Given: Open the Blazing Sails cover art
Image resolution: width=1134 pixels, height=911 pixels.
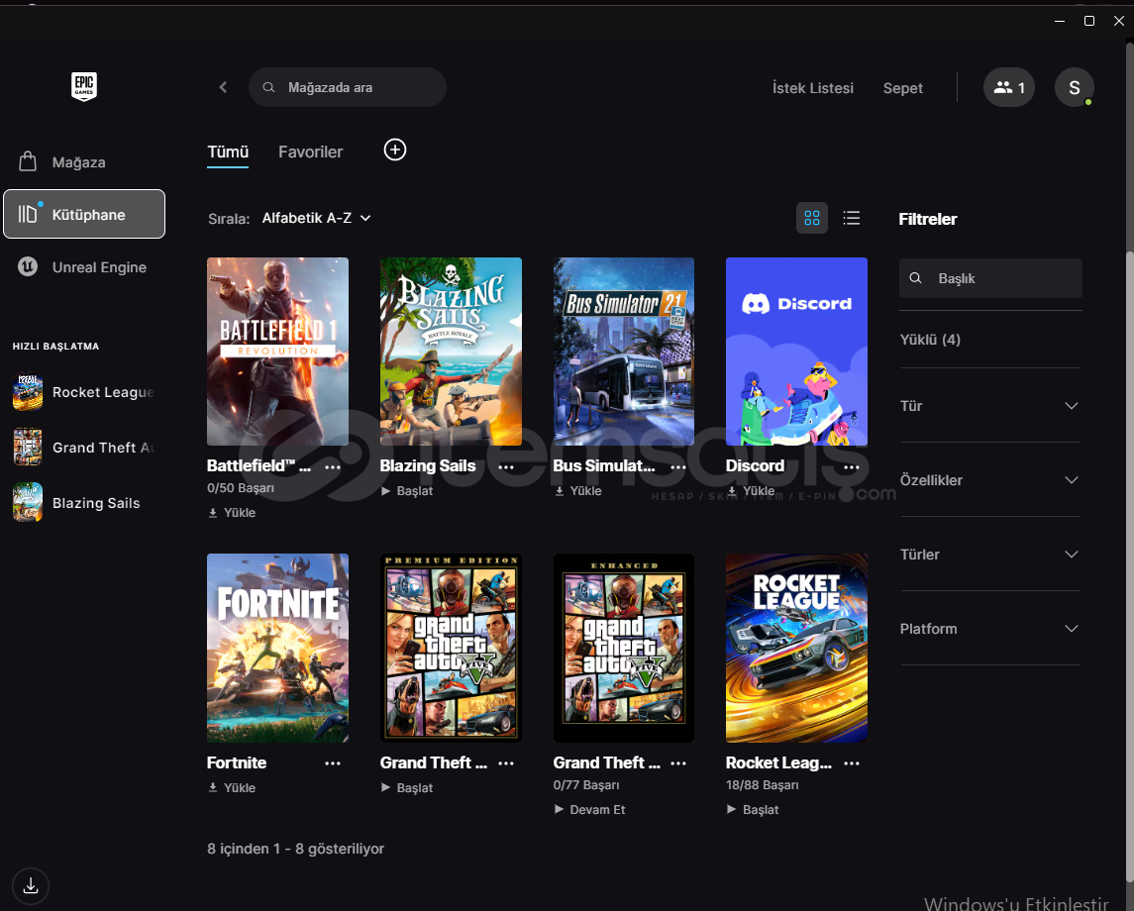Looking at the screenshot, I should point(451,352).
